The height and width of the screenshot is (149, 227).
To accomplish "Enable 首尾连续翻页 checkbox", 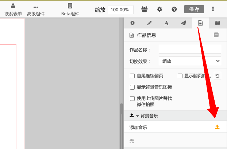I will point(132,76).
